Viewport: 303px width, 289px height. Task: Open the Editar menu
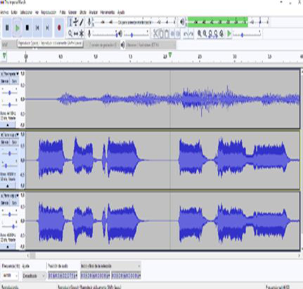click(x=14, y=12)
